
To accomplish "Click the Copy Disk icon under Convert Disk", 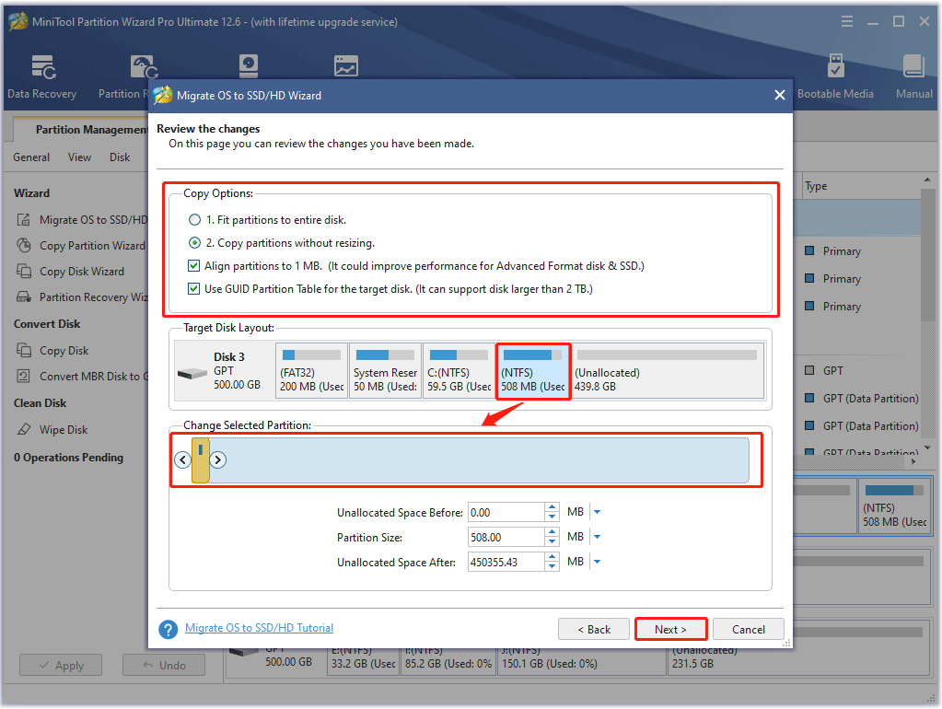I will (x=23, y=350).
